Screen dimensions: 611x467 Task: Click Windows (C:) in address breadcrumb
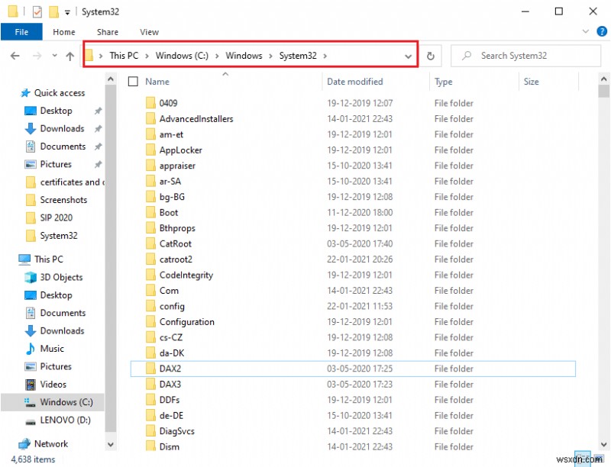click(182, 56)
